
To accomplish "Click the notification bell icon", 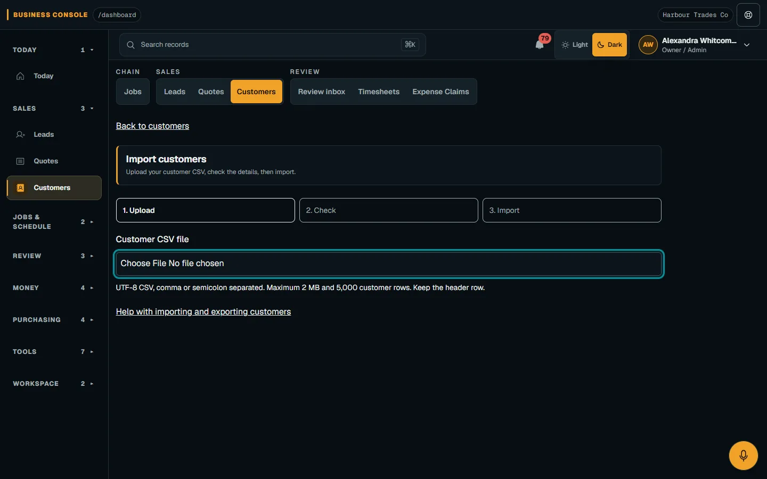I will coord(540,45).
